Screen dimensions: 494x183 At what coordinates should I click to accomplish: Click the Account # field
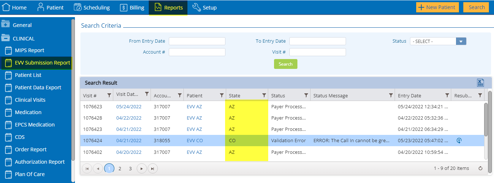[x=197, y=52]
